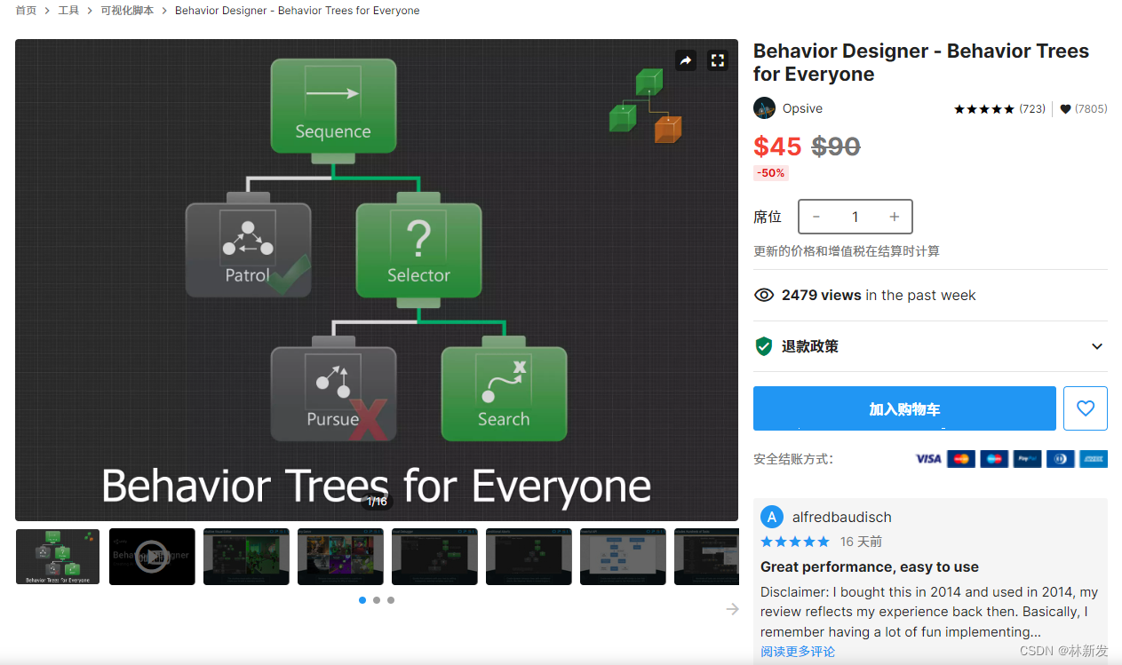Image resolution: width=1122 pixels, height=665 pixels.
Task: Click the small heart icon beside 7805
Action: pos(1065,109)
